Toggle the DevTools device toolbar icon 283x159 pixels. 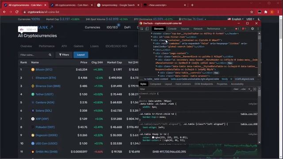pos(147,29)
